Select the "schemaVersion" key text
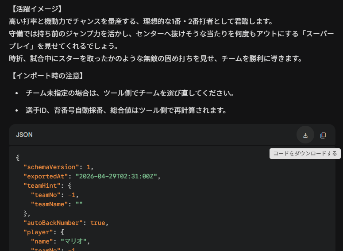The image size is (343, 251). (x=51, y=167)
